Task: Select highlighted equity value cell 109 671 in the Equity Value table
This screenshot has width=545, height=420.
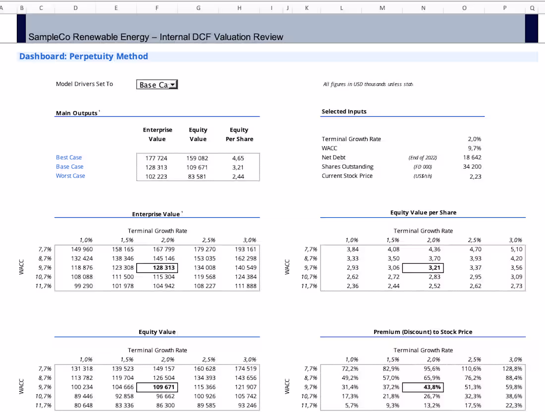Action: [x=157, y=387]
